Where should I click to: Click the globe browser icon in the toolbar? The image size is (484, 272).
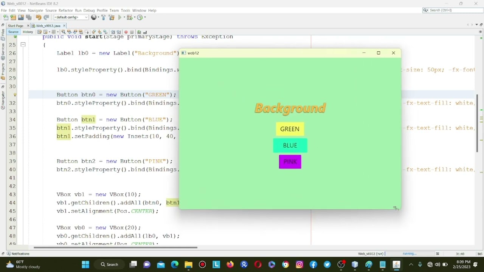[x=94, y=17]
